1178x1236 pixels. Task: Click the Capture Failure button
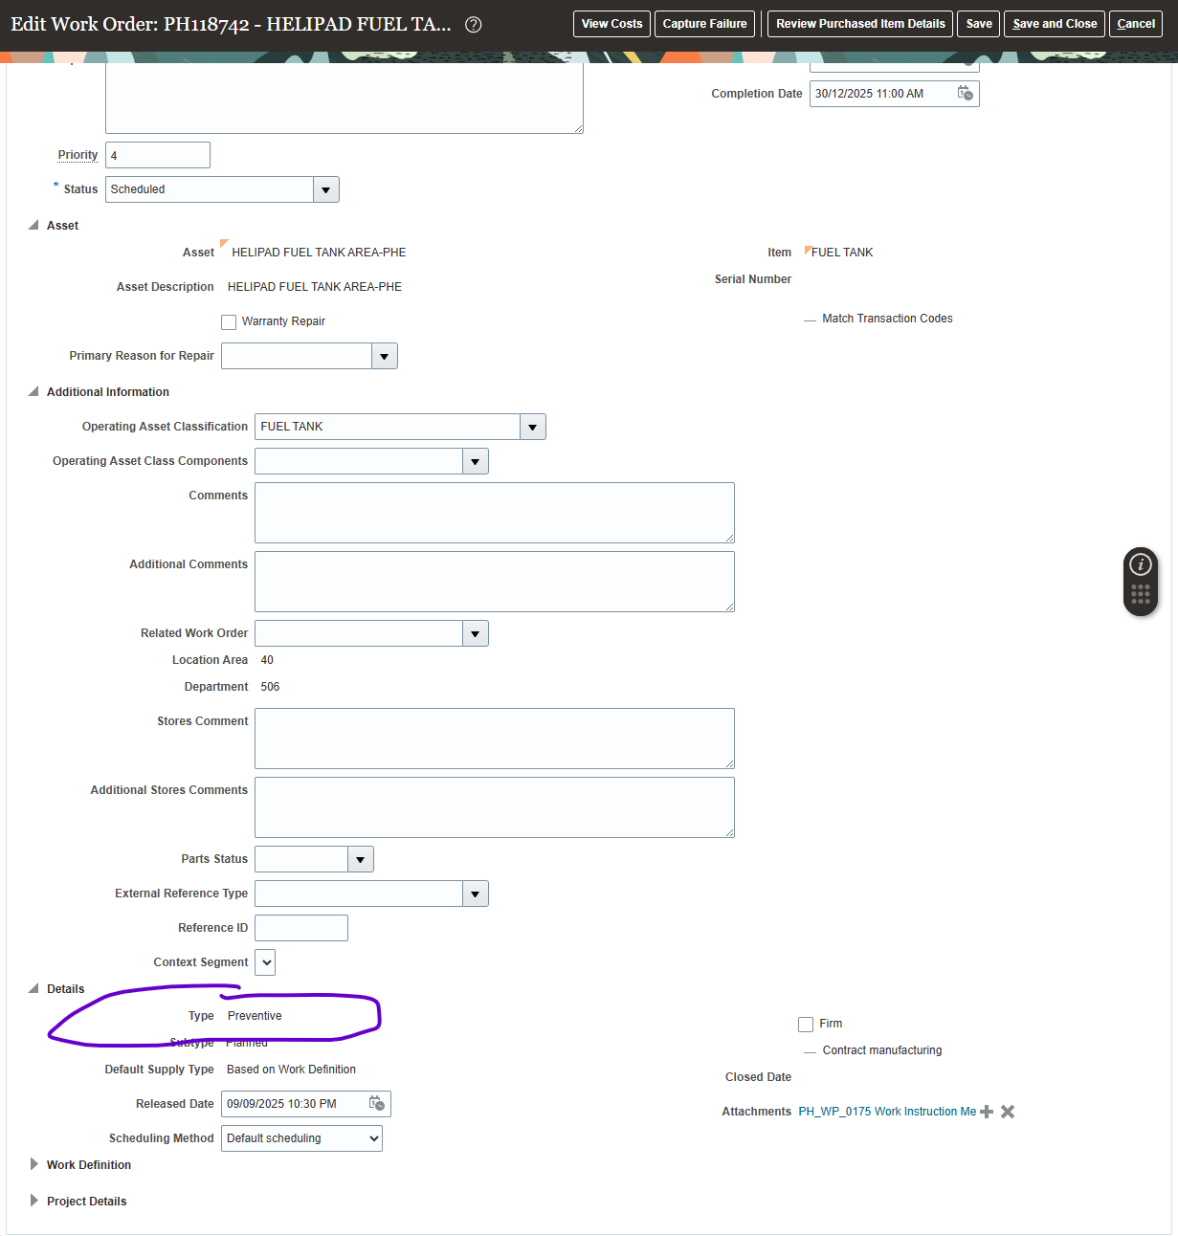click(704, 23)
